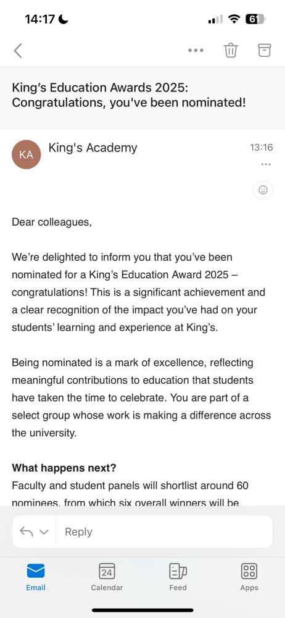This screenshot has width=285, height=618.
Task: Open message options ellipsis below 13:16
Action: pyautogui.click(x=266, y=164)
